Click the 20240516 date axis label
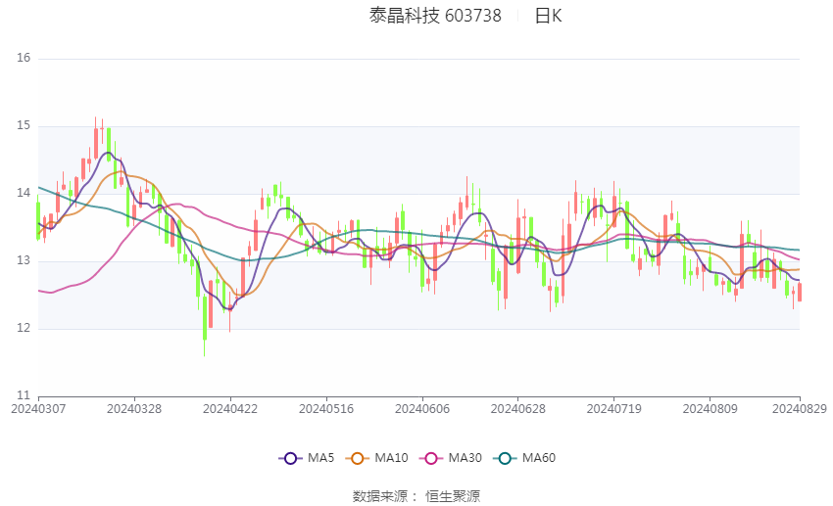The height and width of the screenshot is (506, 833). (326, 409)
